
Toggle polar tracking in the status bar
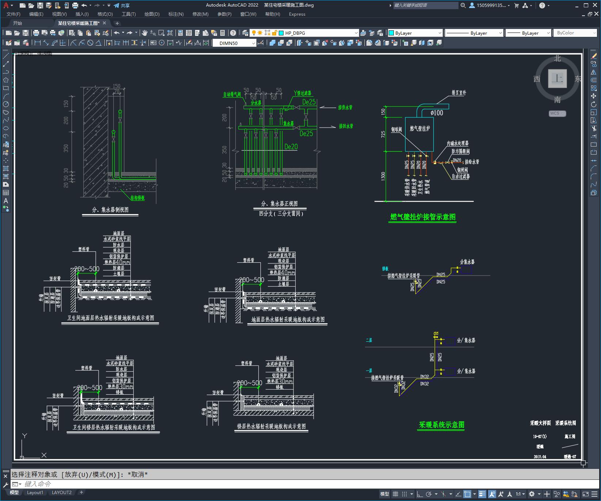pos(429,494)
